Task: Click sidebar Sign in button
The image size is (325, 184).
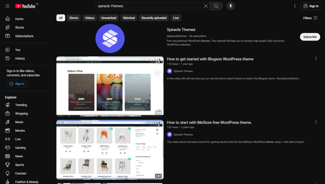Action: point(17,84)
